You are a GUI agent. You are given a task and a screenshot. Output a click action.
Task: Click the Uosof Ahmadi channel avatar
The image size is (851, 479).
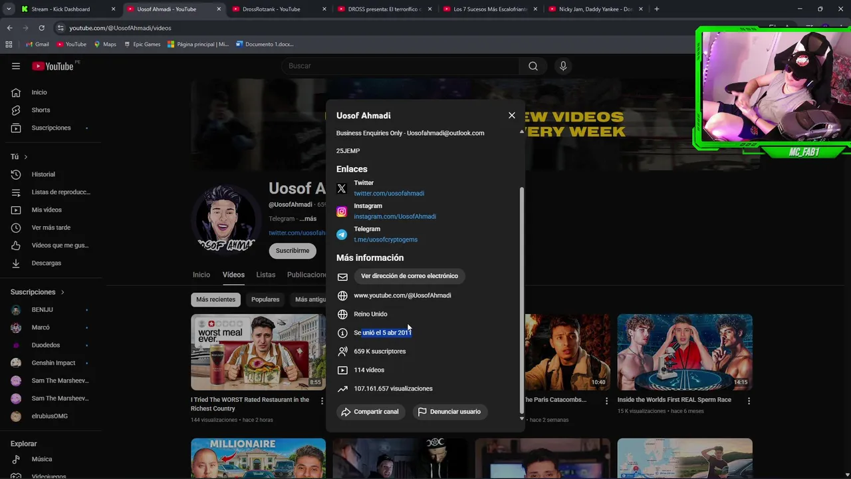[226, 219]
